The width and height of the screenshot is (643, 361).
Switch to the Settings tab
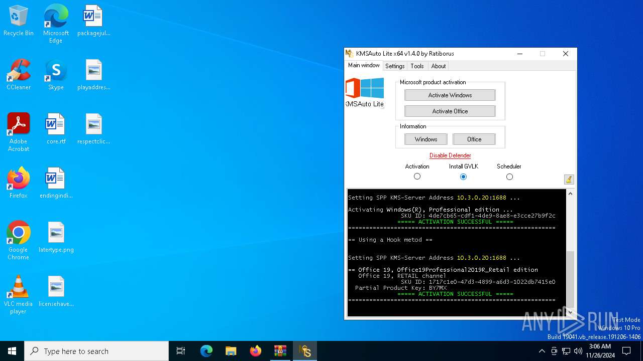pos(395,66)
